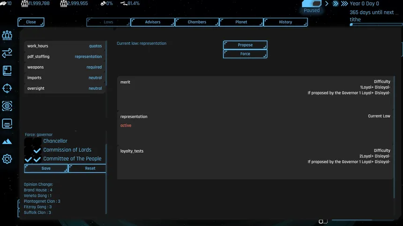
Task: Select the work_hours law row
Action: coord(65,46)
